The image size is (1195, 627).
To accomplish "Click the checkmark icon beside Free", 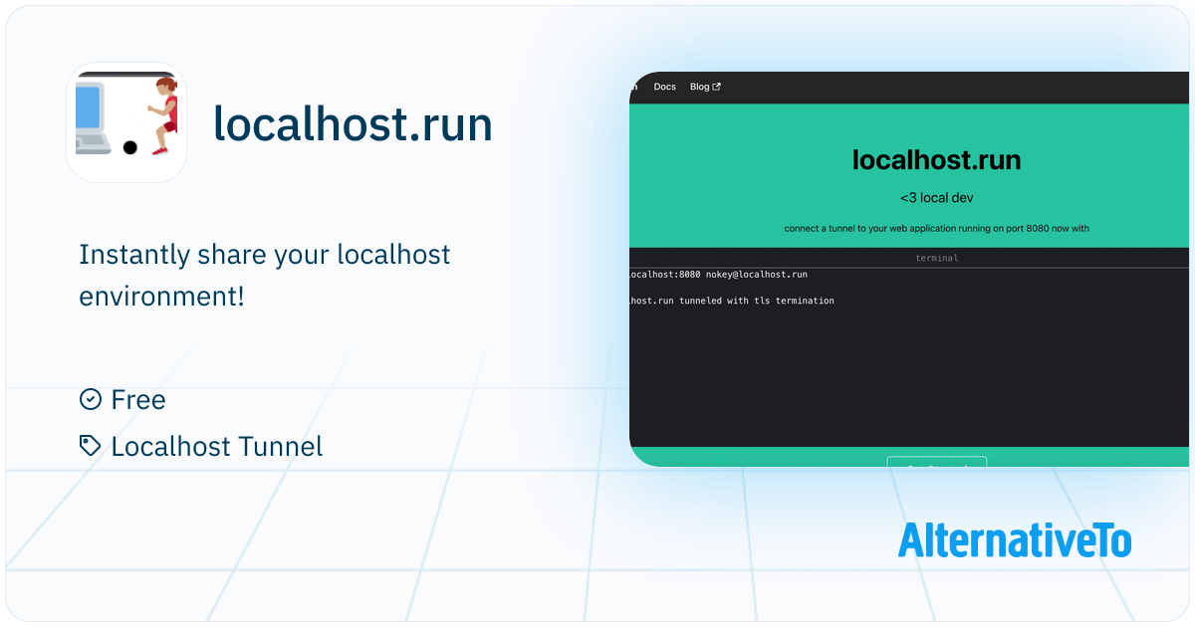I will pos(90,399).
